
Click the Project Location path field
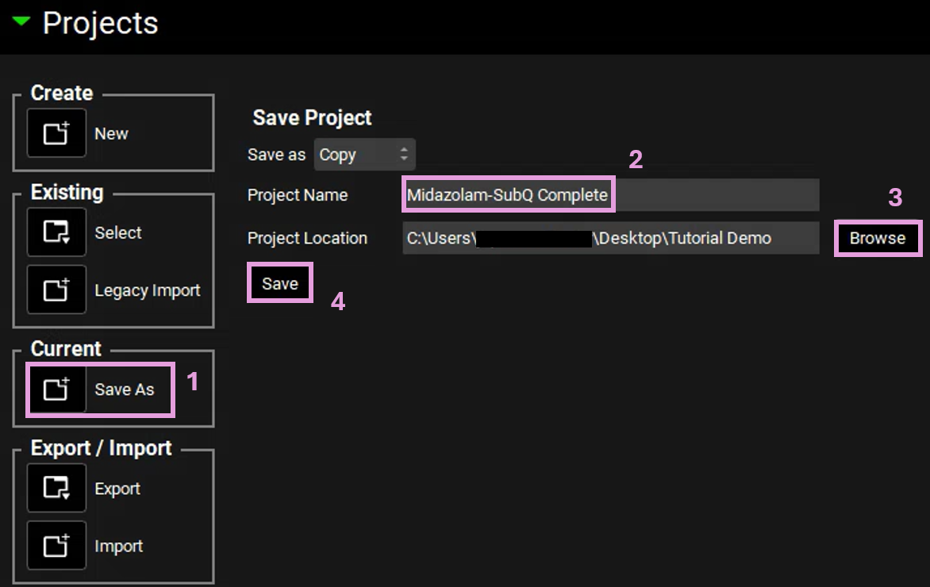coord(609,238)
